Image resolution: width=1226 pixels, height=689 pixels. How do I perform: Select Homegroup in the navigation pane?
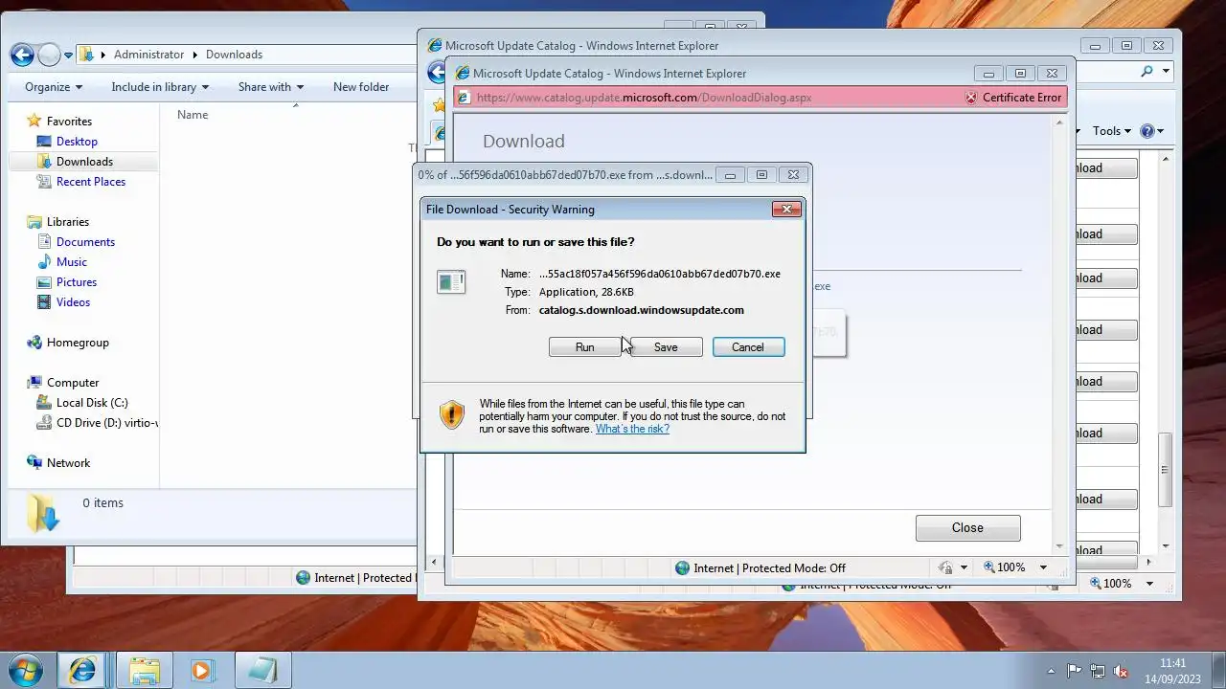[78, 343]
